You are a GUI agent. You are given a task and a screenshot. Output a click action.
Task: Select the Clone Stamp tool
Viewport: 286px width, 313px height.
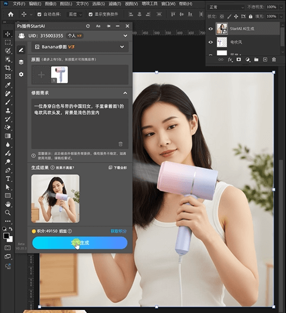(8, 110)
